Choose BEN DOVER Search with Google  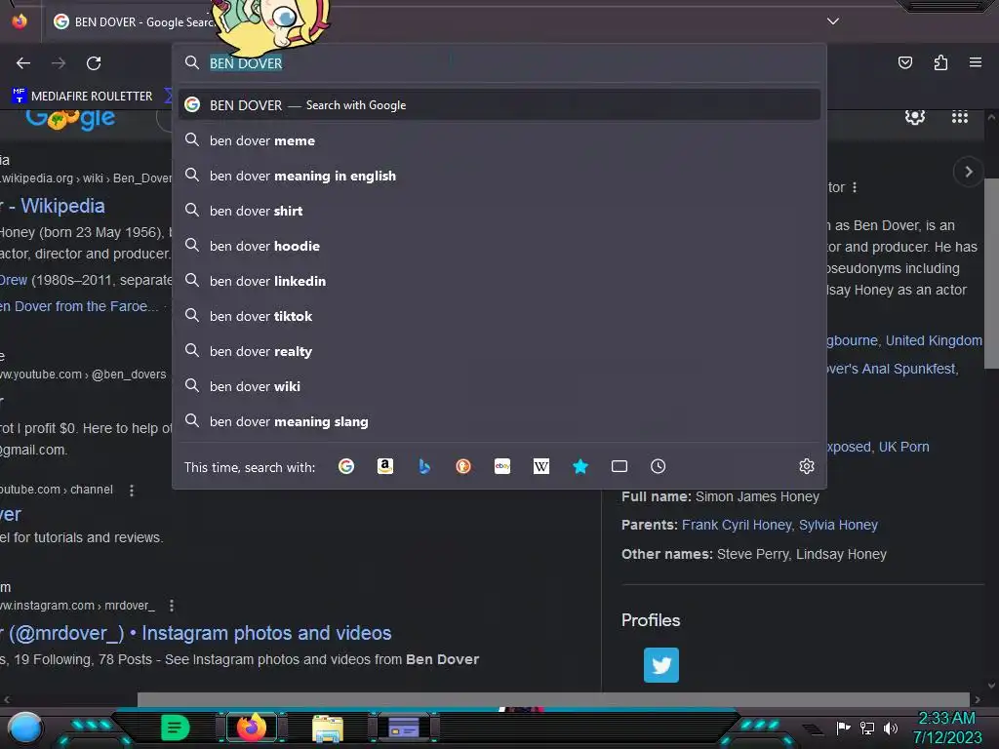coord(500,105)
